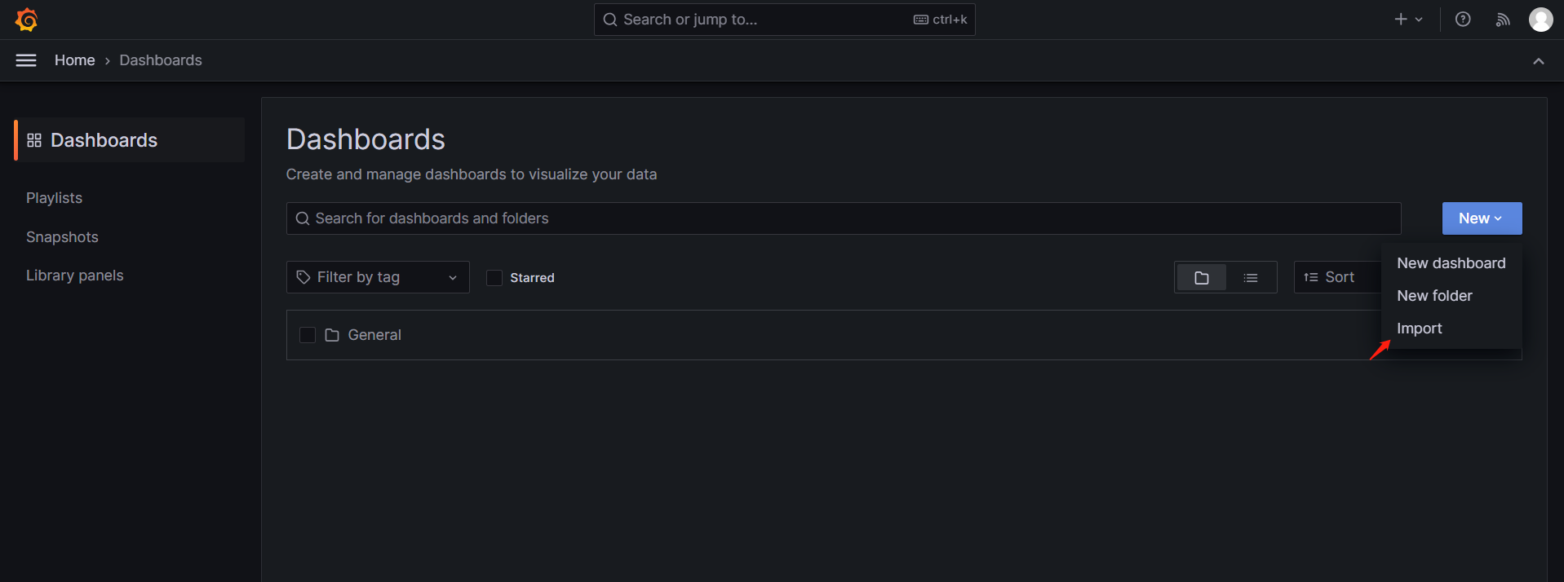Enable the Starred filter checkbox
Viewport: 1564px width, 582px height.
click(494, 277)
